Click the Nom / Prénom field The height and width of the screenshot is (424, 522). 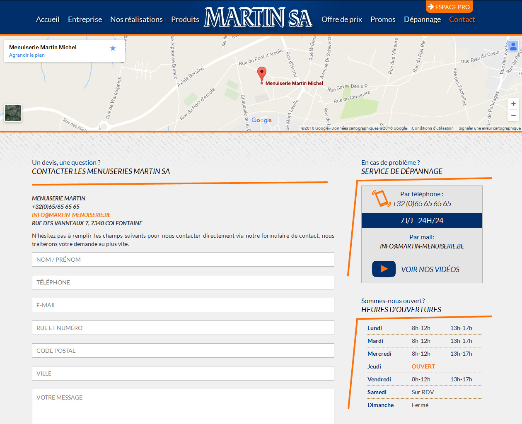(x=183, y=260)
